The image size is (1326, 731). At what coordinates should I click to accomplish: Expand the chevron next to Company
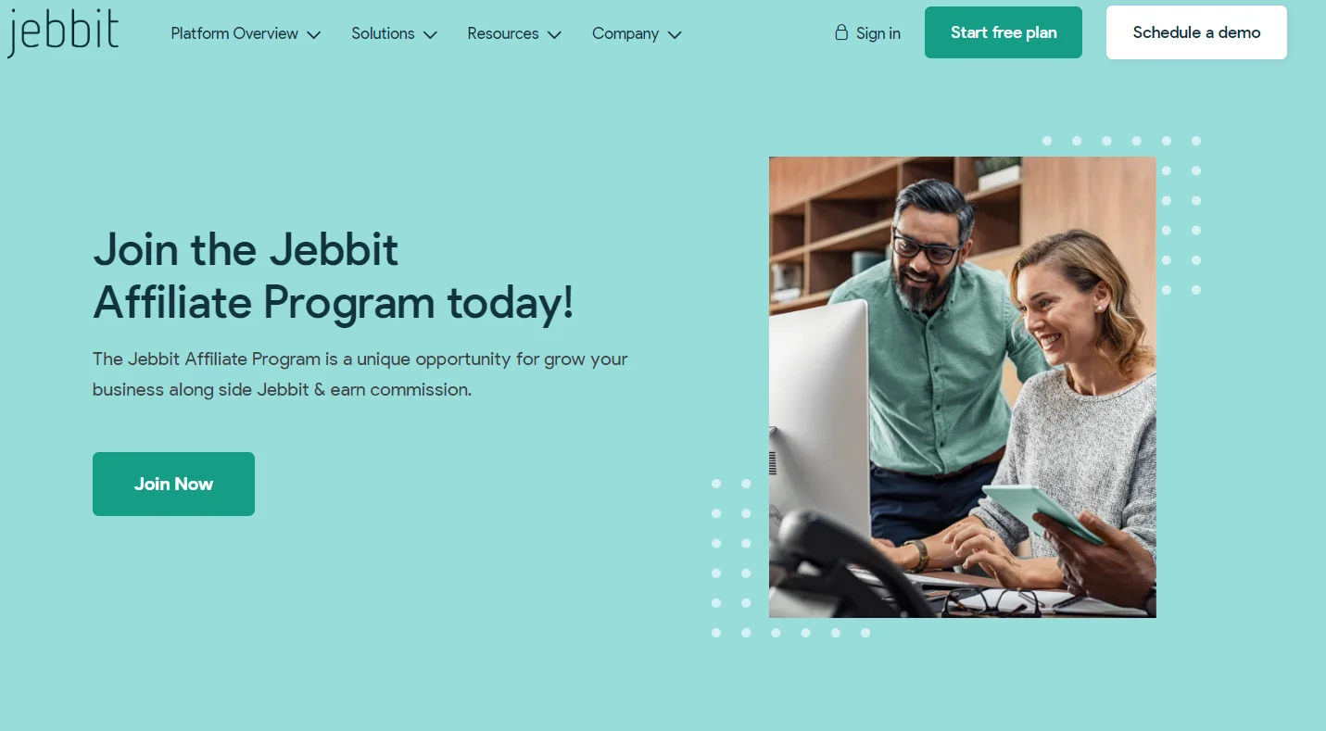click(x=675, y=34)
